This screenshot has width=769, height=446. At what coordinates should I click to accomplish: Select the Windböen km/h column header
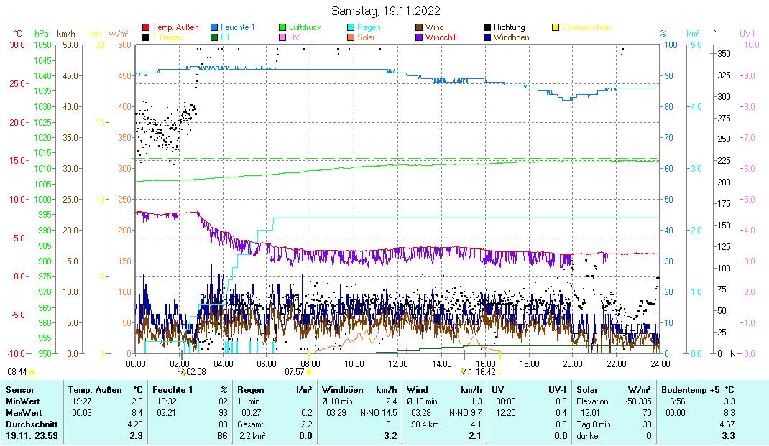point(359,389)
